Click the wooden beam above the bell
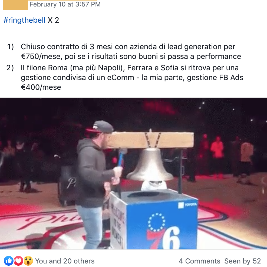 [151, 140]
